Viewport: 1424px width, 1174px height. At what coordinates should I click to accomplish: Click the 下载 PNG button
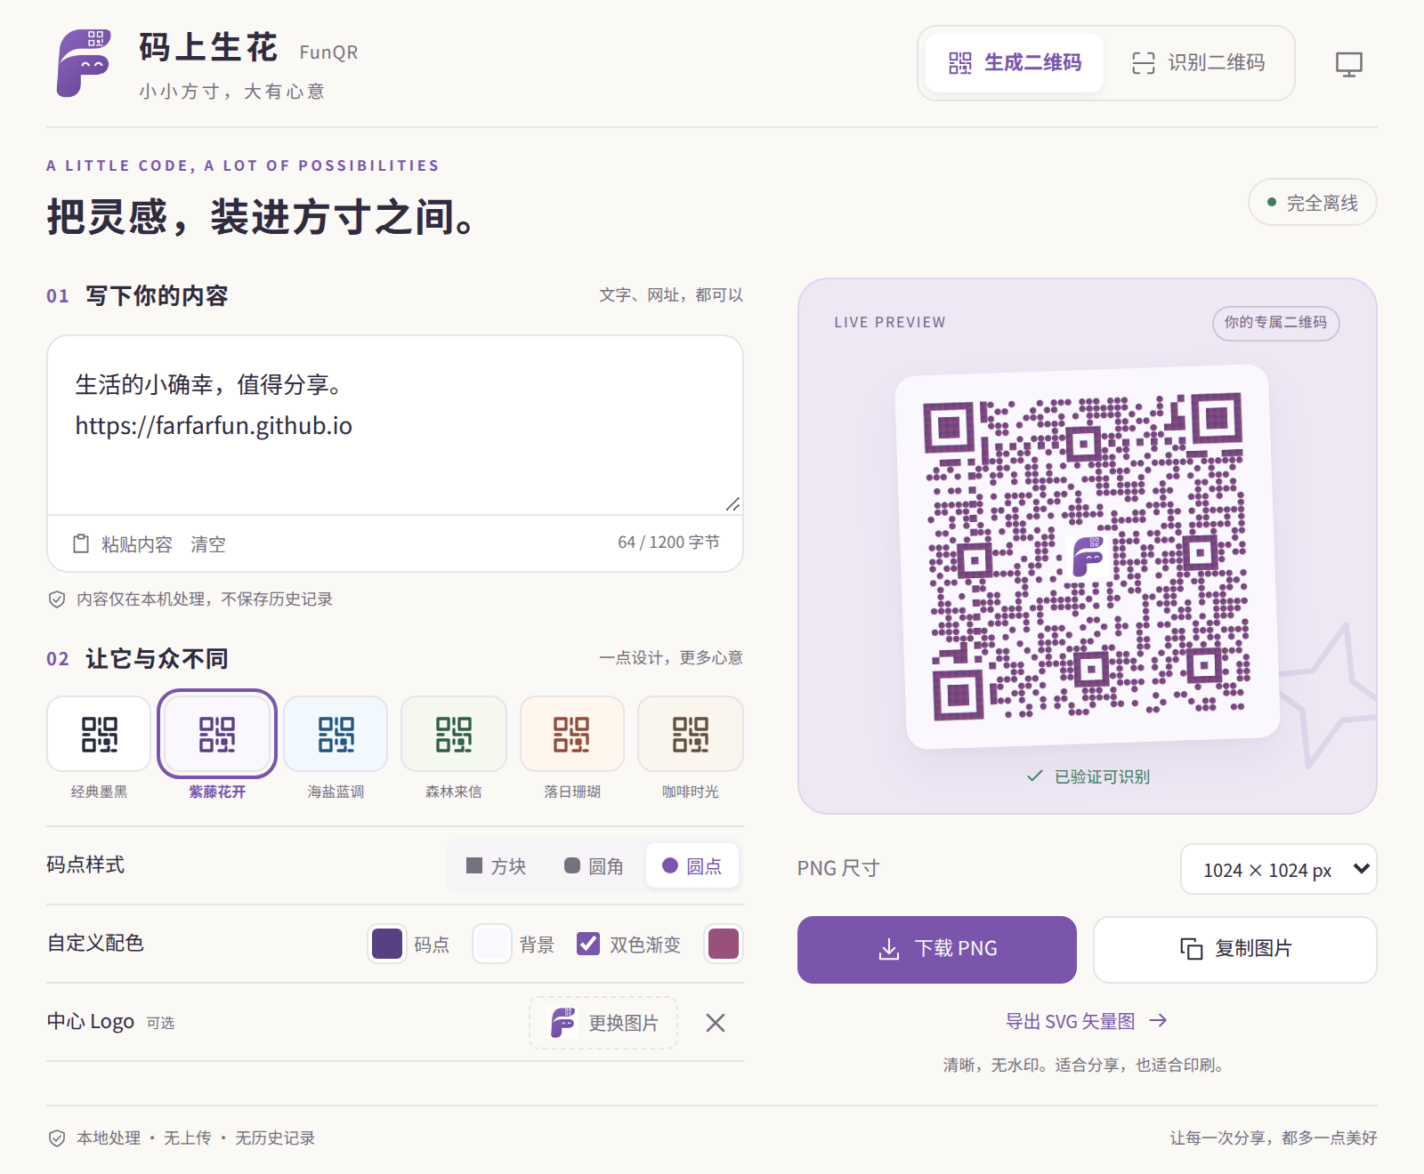click(x=937, y=949)
